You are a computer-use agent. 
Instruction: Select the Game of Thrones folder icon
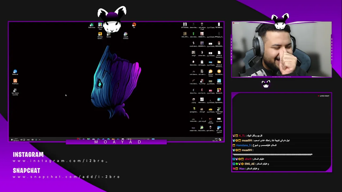(x=219, y=63)
